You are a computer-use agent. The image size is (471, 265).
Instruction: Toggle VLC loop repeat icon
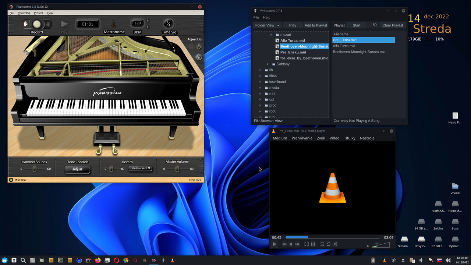point(329,244)
